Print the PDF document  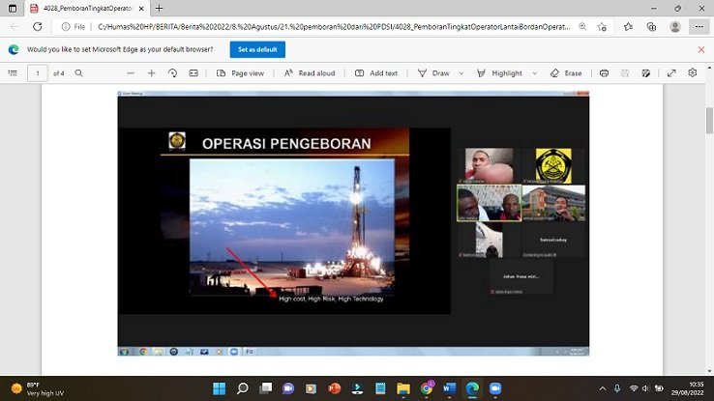click(x=604, y=72)
